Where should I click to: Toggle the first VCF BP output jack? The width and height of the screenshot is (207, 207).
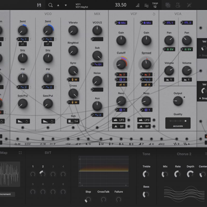pos(129,126)
